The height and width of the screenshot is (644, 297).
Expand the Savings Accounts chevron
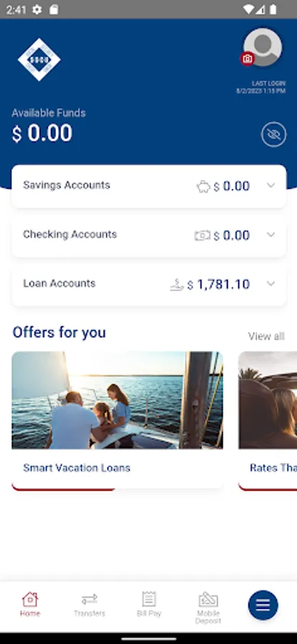coord(271,185)
